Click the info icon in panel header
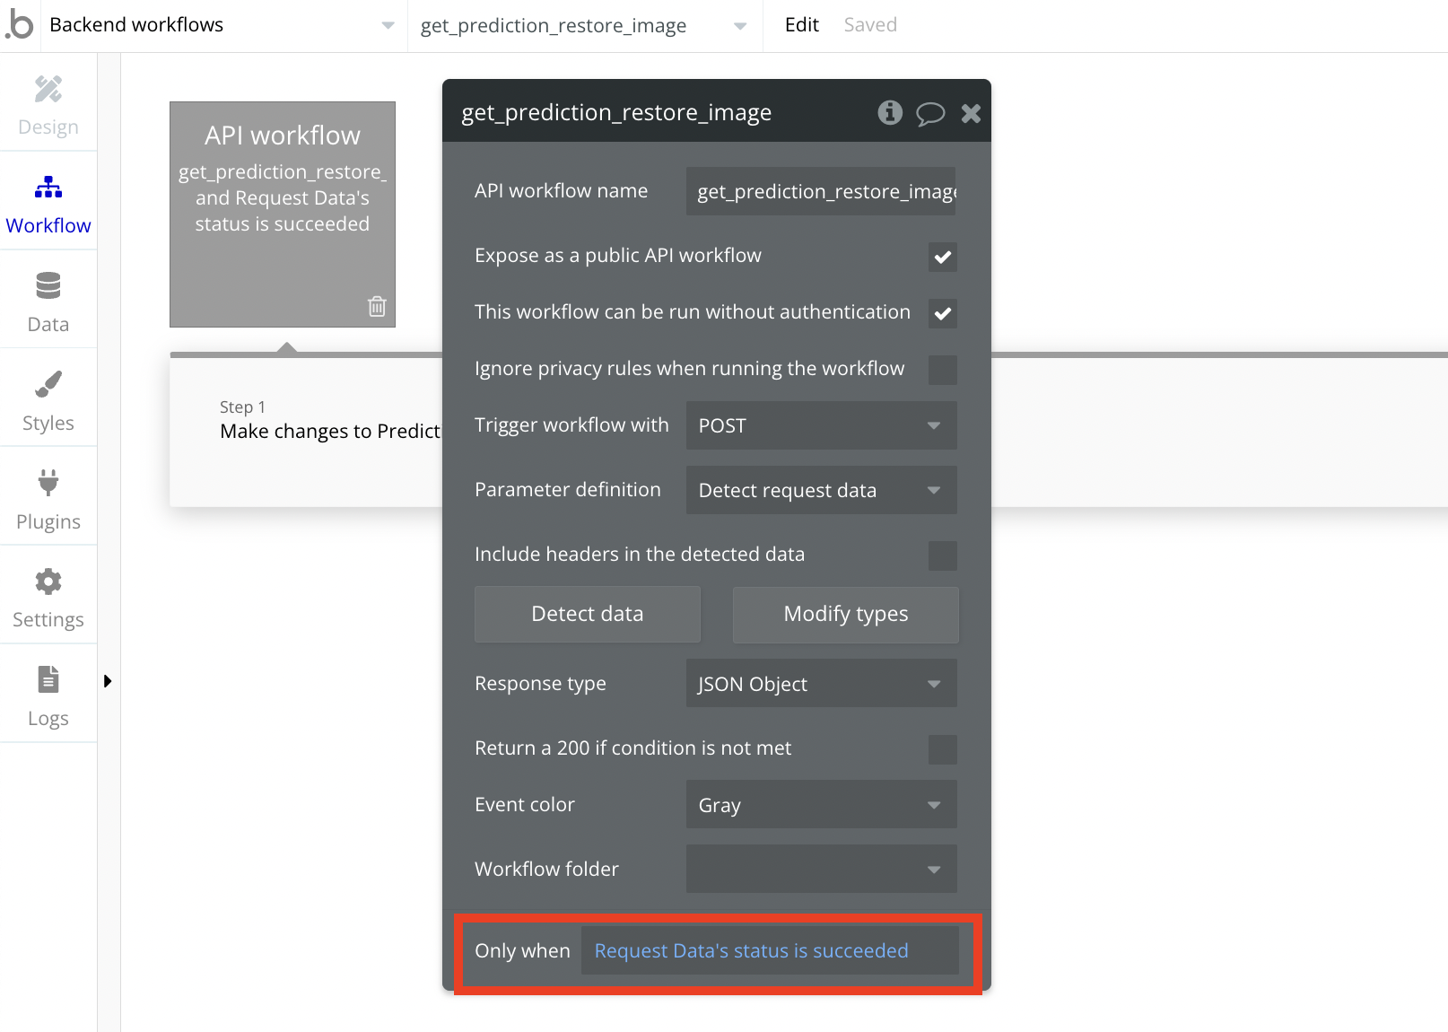The width and height of the screenshot is (1448, 1032). tap(889, 113)
